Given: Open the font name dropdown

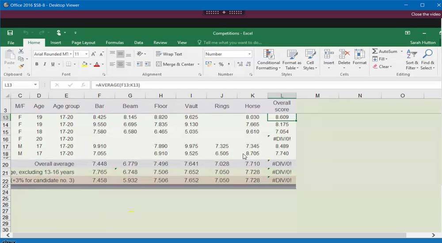Looking at the screenshot, I should [71, 54].
